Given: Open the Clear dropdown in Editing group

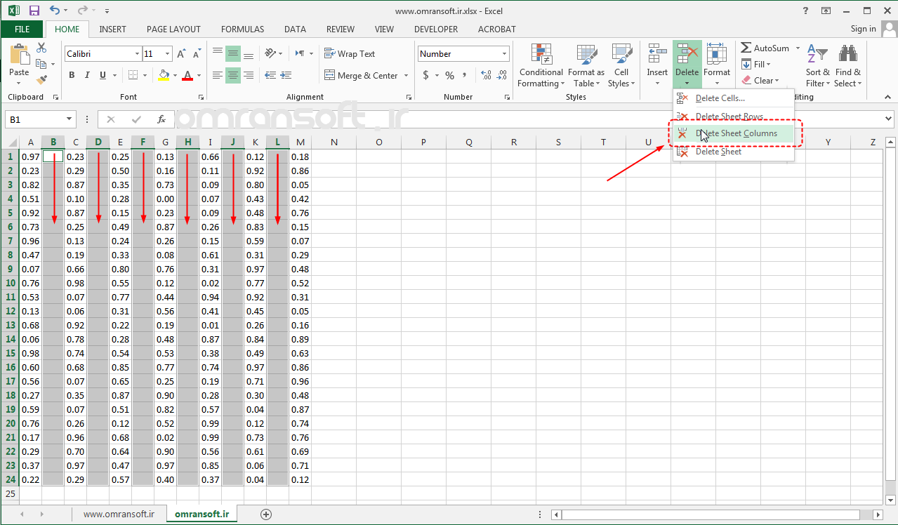Looking at the screenshot, I should (x=760, y=80).
